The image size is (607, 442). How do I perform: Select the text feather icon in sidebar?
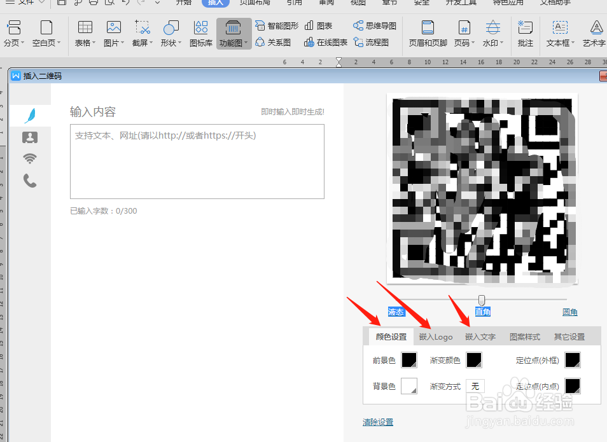(x=30, y=116)
